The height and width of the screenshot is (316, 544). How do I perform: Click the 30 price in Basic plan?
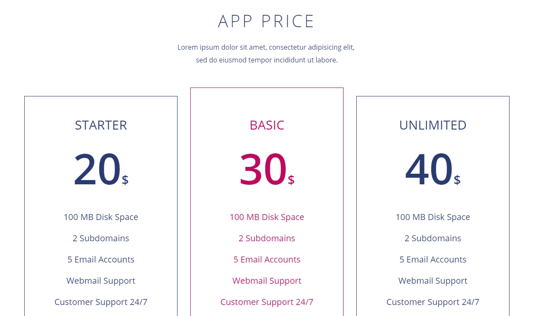(263, 170)
